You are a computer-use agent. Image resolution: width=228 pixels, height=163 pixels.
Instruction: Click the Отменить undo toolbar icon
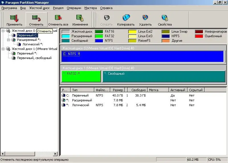tap(36, 18)
